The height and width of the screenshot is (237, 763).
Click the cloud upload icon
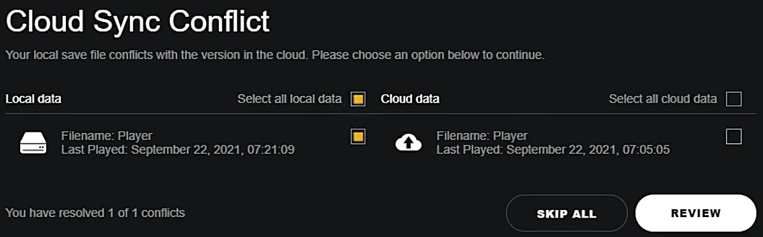pyautogui.click(x=408, y=143)
